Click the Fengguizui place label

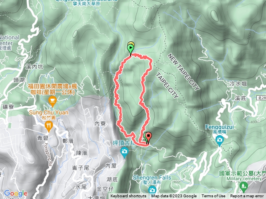[219, 127]
